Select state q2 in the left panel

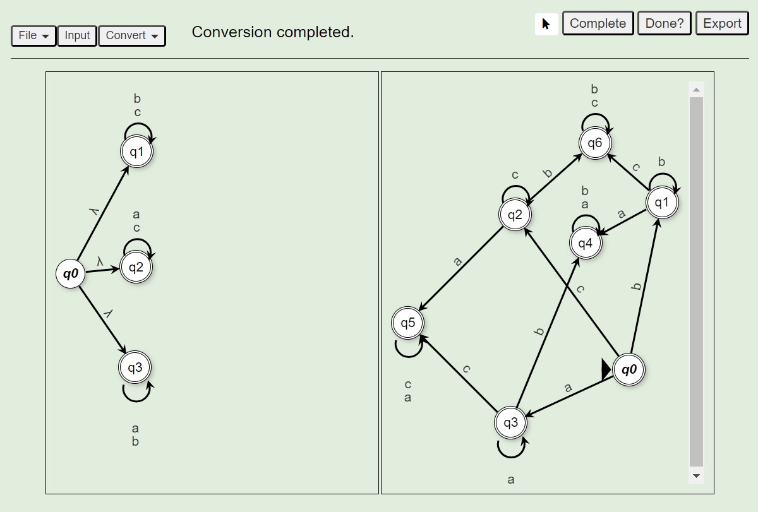136,267
